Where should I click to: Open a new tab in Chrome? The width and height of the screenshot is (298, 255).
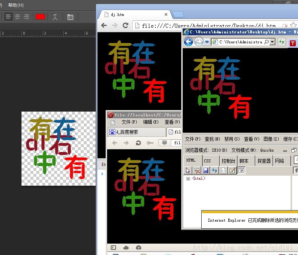[x=178, y=14]
